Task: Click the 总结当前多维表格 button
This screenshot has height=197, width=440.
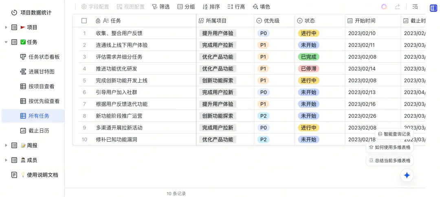Action: pos(390,160)
